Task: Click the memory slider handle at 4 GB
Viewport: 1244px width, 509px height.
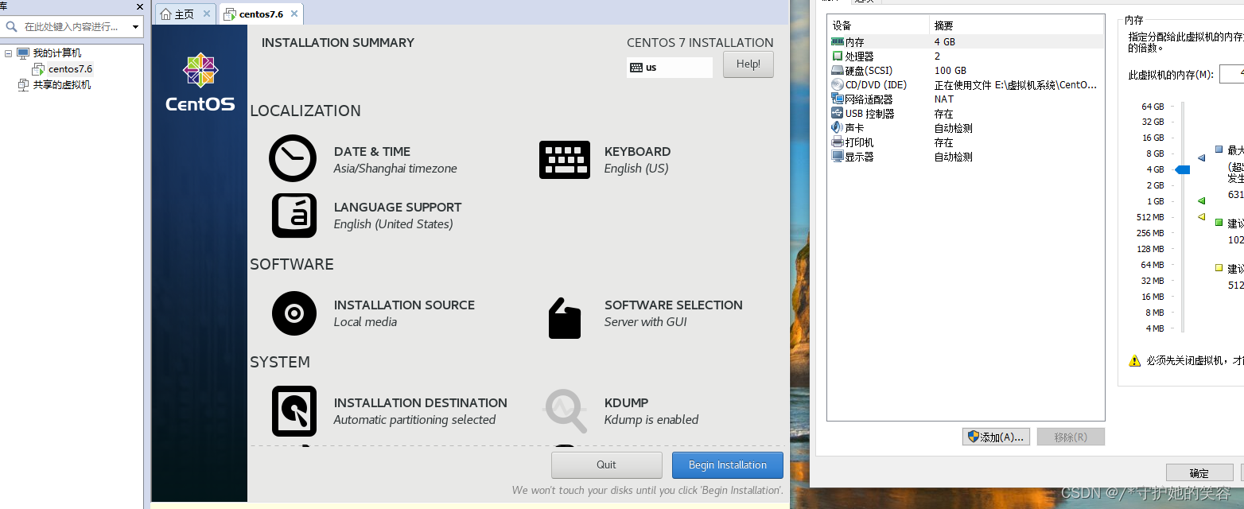Action: [1183, 169]
